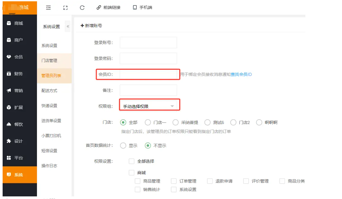This screenshot has height=199, width=342.
Task: Click the refresh page icon
Action: pyautogui.click(x=82, y=8)
